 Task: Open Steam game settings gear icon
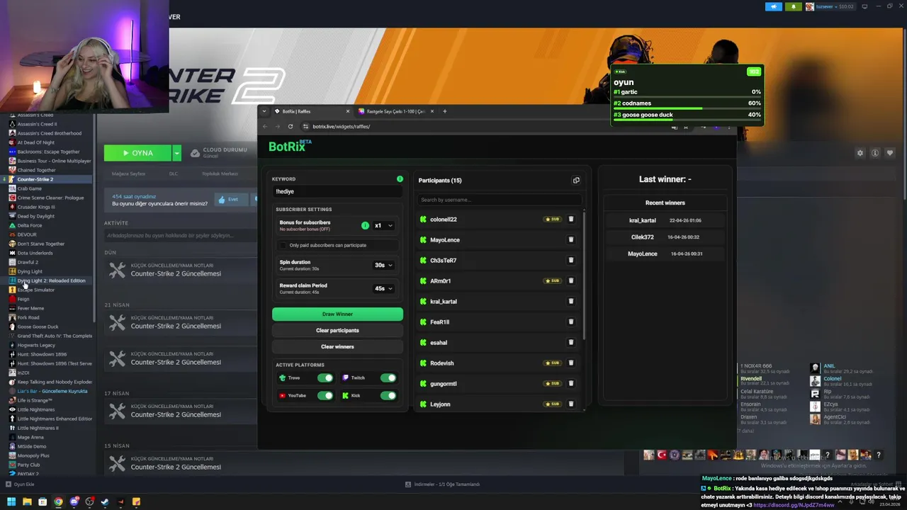tap(860, 153)
